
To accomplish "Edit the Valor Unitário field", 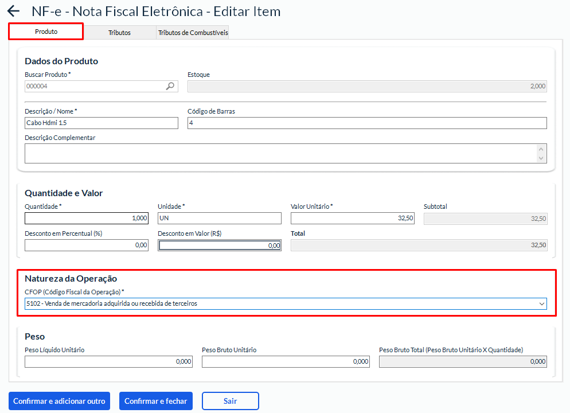I will pyautogui.click(x=352, y=218).
